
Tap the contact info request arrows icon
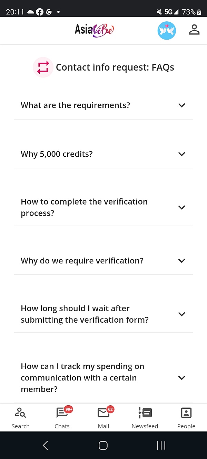[43, 67]
